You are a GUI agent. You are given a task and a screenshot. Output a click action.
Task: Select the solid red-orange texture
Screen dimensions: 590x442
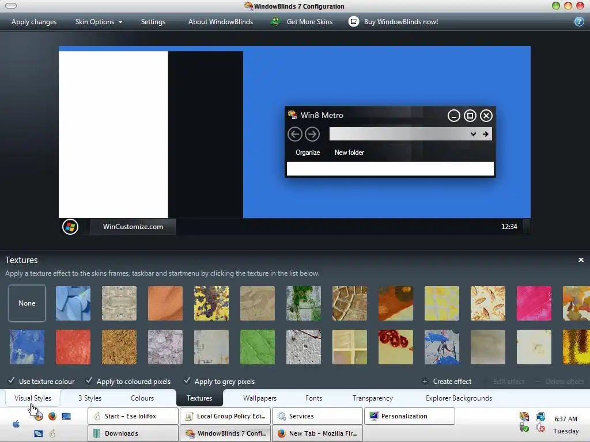[73, 347]
